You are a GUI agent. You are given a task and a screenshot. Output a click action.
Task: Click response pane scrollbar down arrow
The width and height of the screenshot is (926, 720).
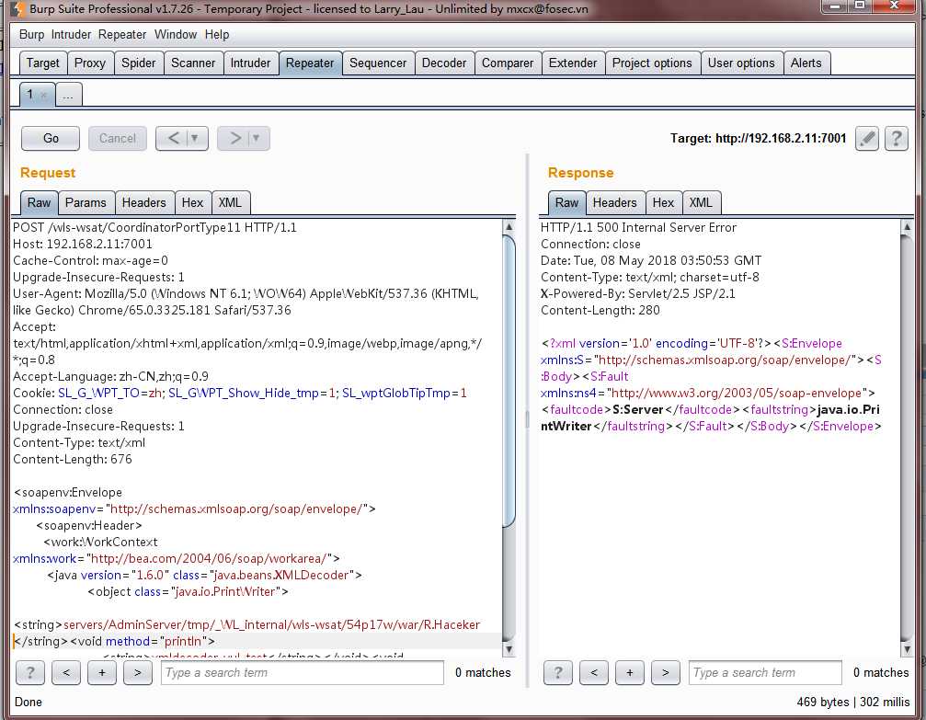click(x=907, y=649)
